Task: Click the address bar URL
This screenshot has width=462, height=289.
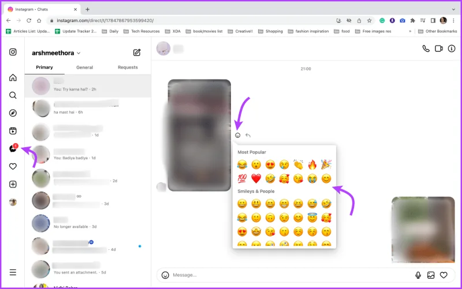Action: point(105,21)
